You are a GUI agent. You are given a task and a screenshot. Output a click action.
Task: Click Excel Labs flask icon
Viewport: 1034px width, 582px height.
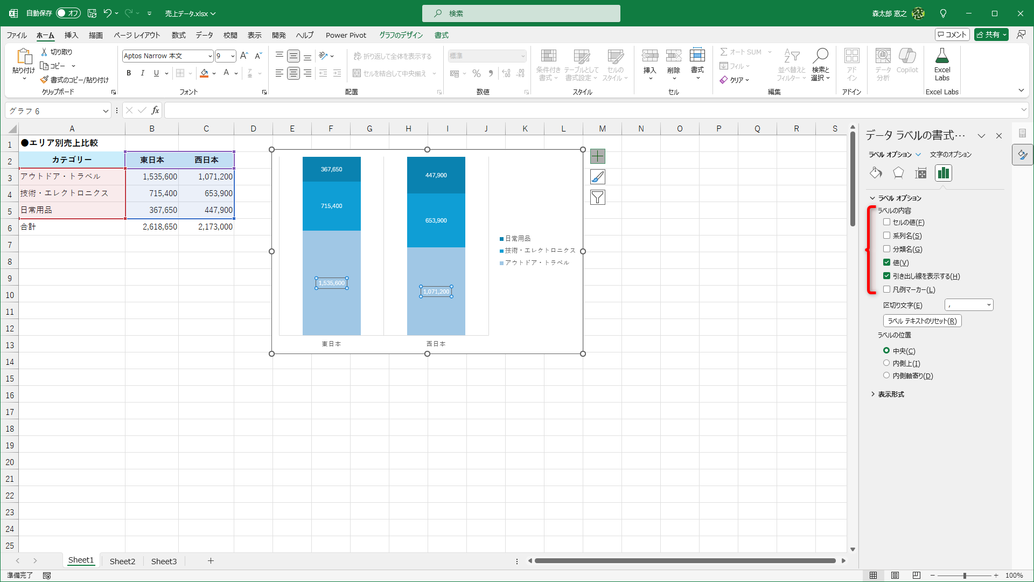[942, 56]
